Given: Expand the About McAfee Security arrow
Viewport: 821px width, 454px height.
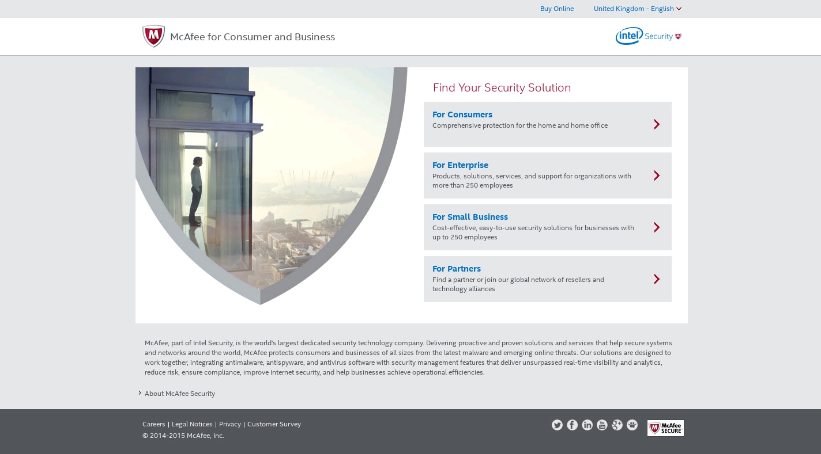Looking at the screenshot, I should tap(140, 393).
